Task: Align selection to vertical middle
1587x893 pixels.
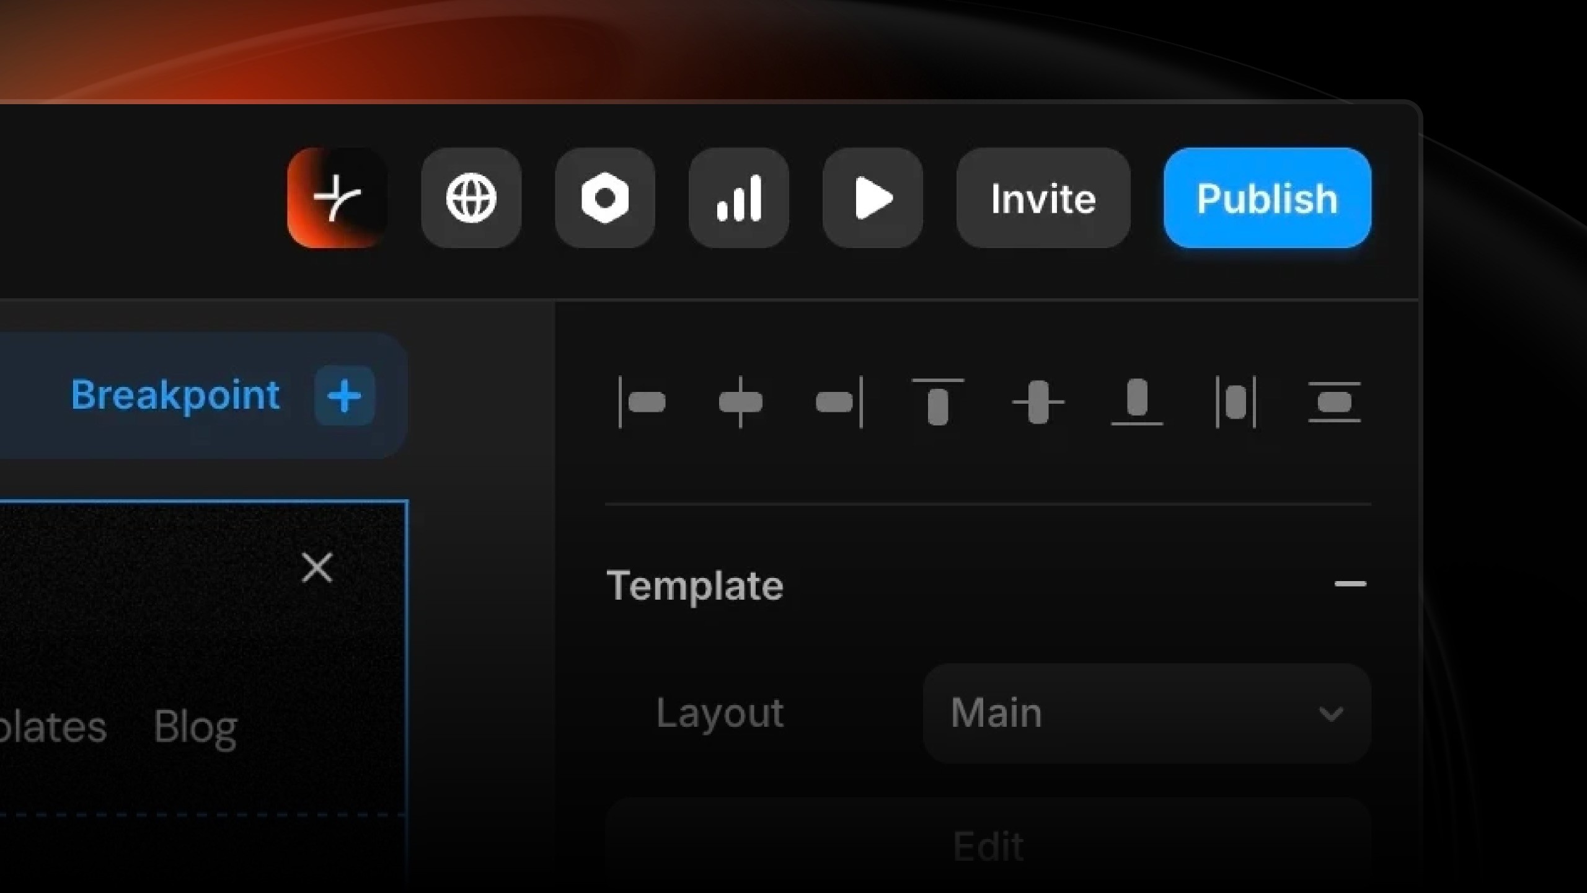Action: pos(1038,402)
